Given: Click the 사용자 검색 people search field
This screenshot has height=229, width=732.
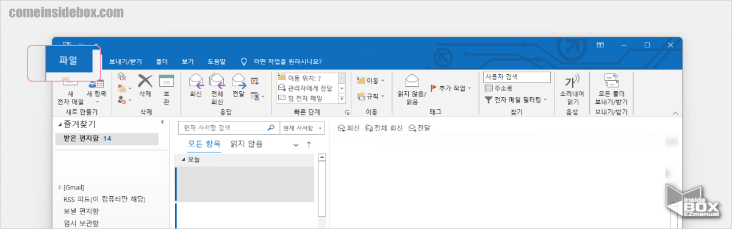Looking at the screenshot, I should click(x=517, y=77).
